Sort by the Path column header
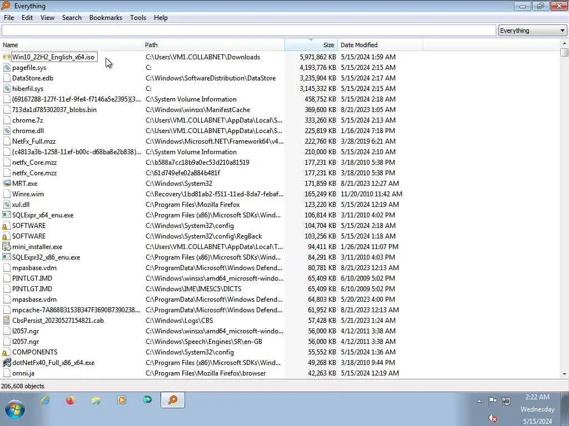 (x=214, y=45)
